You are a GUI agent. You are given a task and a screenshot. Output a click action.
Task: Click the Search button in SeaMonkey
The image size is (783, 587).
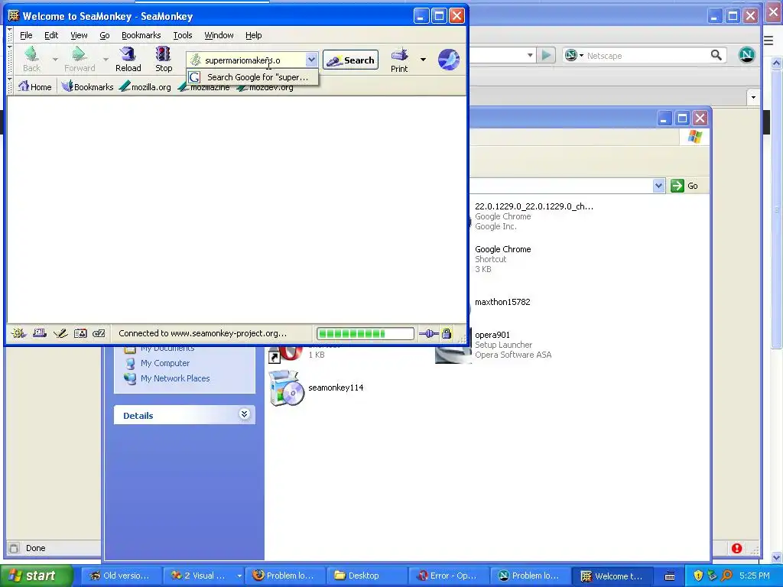350,60
